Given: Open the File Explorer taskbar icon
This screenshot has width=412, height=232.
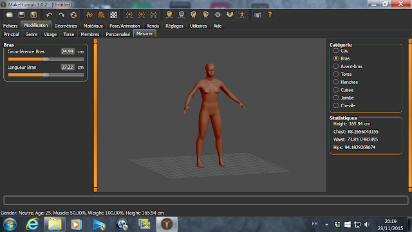Looking at the screenshot, I should click(x=55, y=224).
